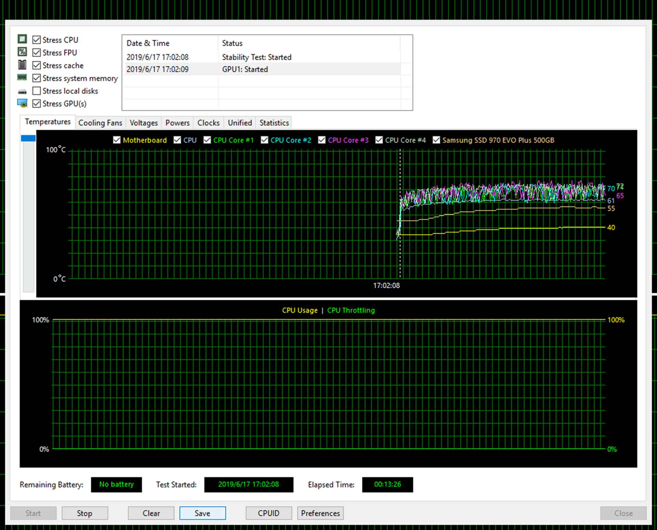Select the GPU1: Started log row

[x=245, y=70]
